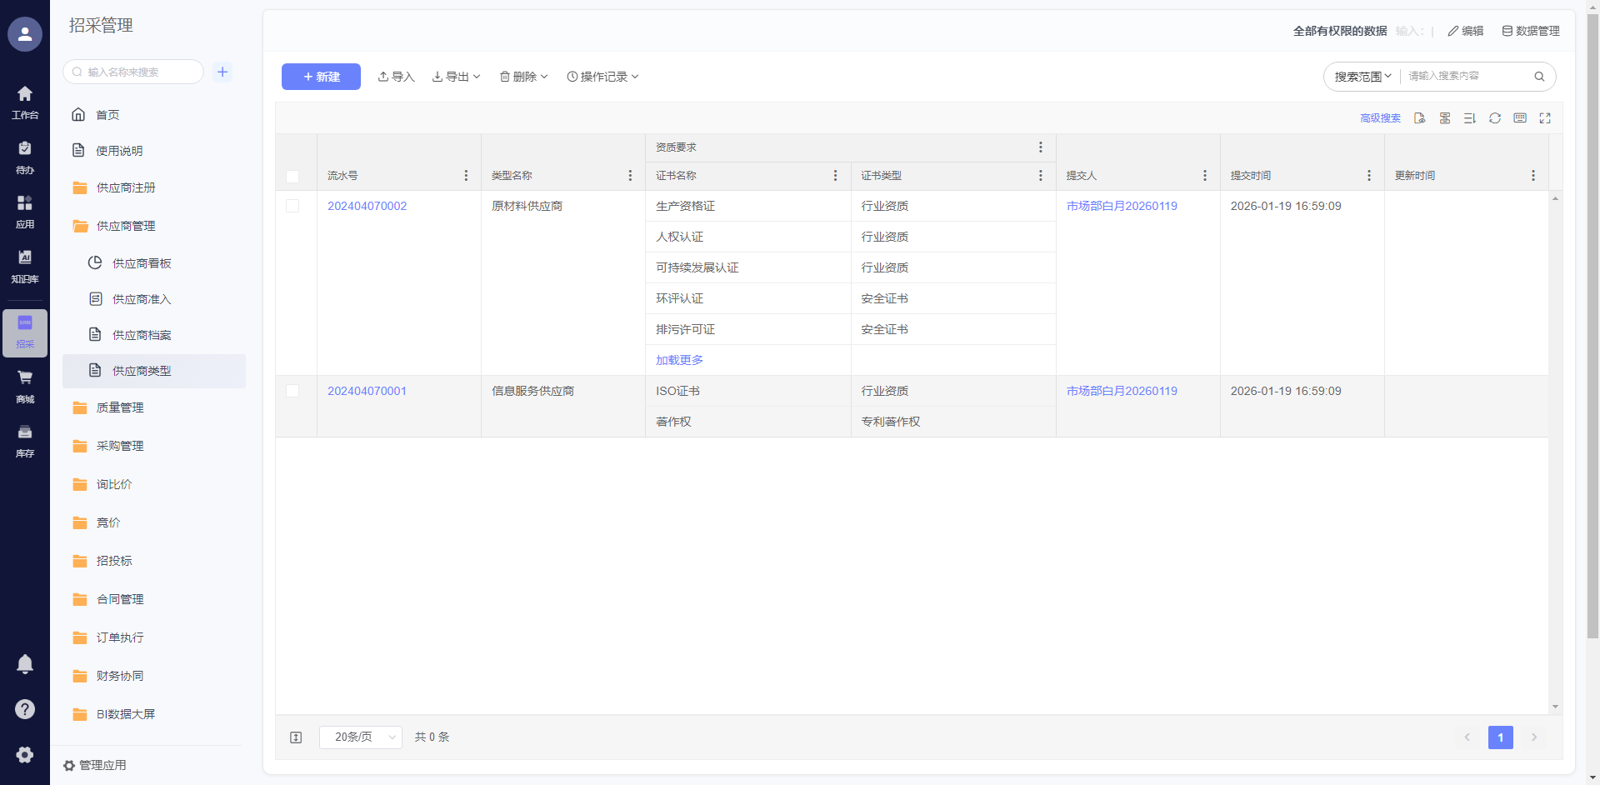Viewport: 1600px width, 785px height.
Task: Click the table's vertical scrollbar down arrow
Action: 1555,707
